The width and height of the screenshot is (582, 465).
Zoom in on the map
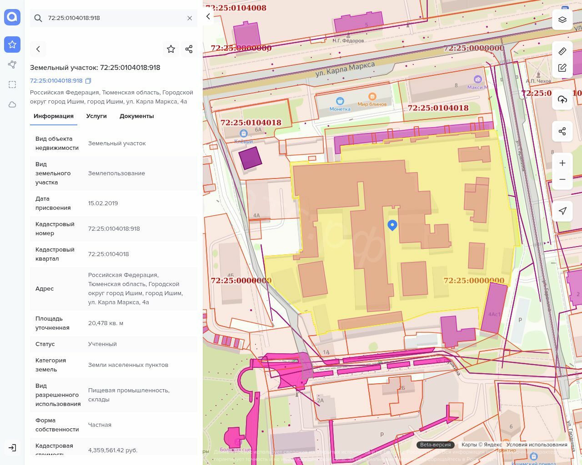562,163
